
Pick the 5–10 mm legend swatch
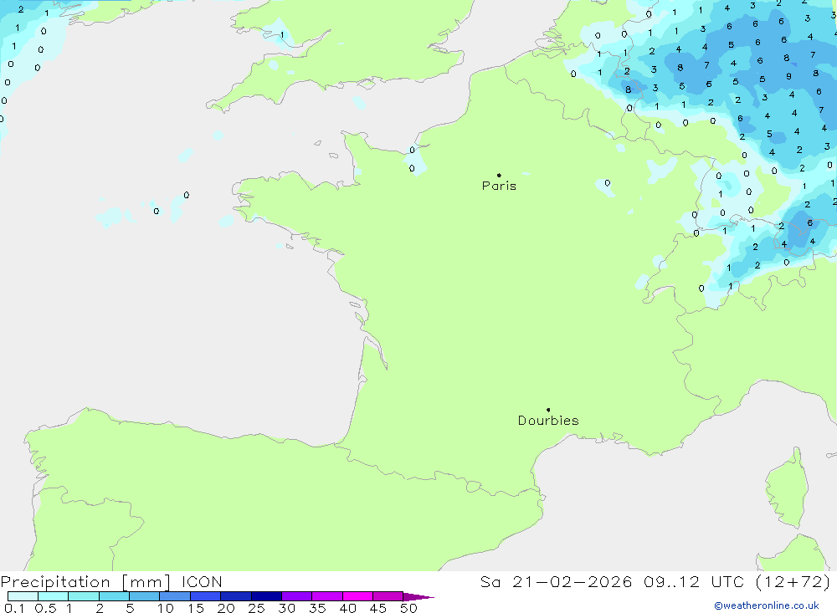click(x=145, y=596)
